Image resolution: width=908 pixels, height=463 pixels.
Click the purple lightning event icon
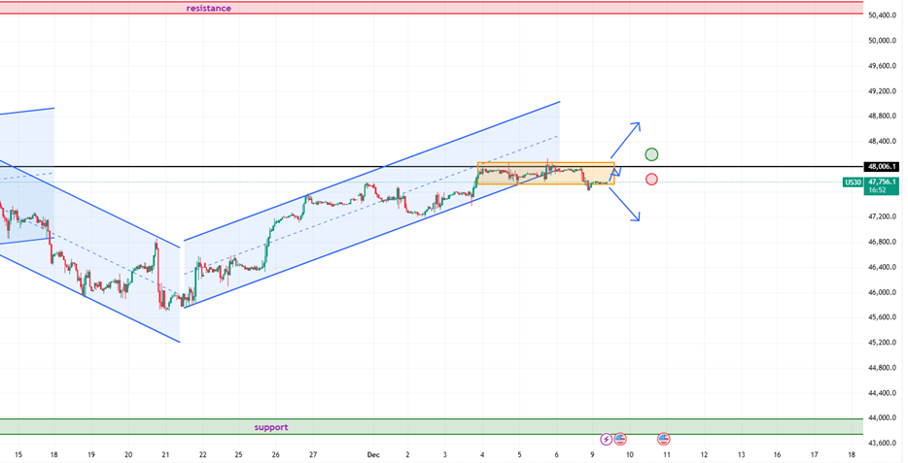(607, 440)
